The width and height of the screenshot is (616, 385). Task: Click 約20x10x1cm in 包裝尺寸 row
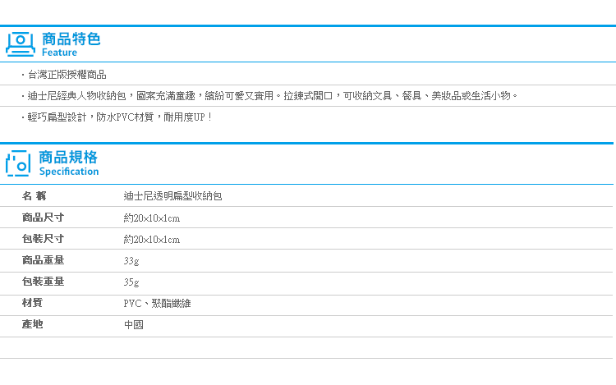[152, 240]
